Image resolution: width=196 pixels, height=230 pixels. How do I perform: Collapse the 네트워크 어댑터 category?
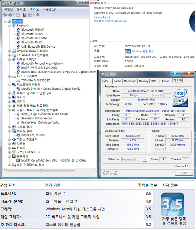[9, 60]
